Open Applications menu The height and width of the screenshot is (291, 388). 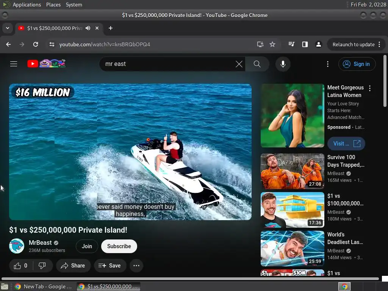coord(27,5)
